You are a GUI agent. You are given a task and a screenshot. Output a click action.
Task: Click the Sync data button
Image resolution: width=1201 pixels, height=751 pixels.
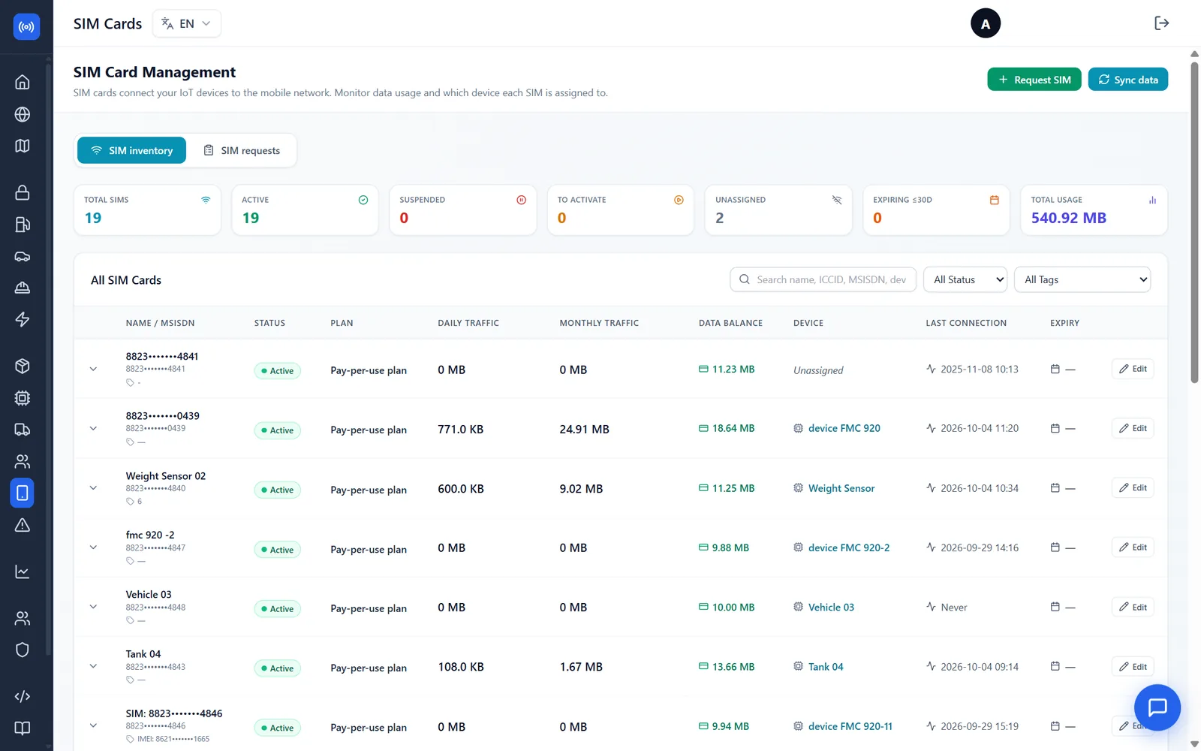tap(1128, 80)
